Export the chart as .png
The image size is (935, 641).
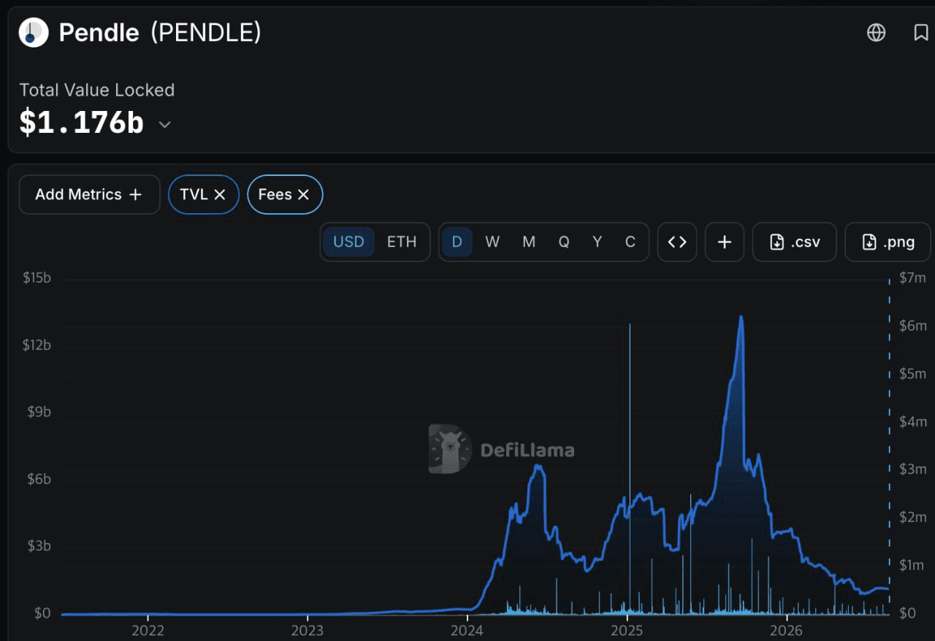[x=888, y=242]
